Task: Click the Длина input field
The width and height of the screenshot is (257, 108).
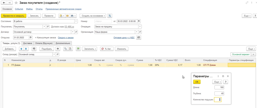Action: [x=219, y=88]
